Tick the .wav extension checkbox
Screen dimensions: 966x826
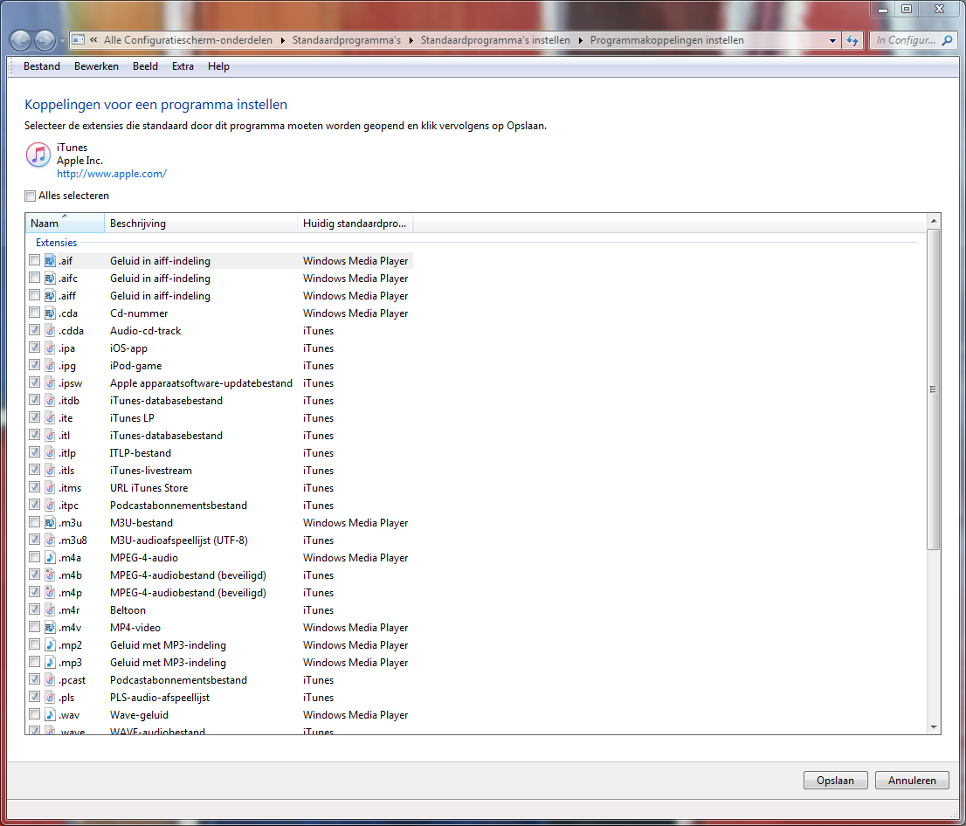click(35, 714)
